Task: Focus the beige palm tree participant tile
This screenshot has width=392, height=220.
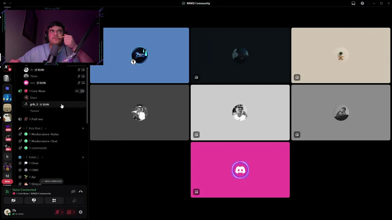Action: coord(341,55)
